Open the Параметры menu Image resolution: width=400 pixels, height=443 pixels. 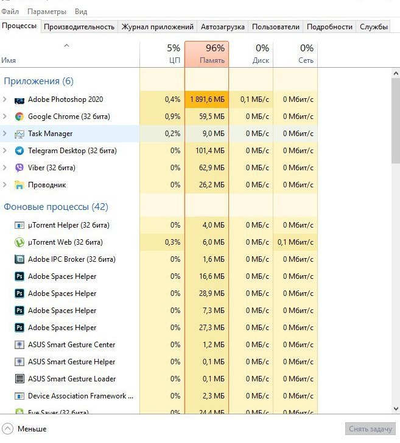pyautogui.click(x=47, y=12)
